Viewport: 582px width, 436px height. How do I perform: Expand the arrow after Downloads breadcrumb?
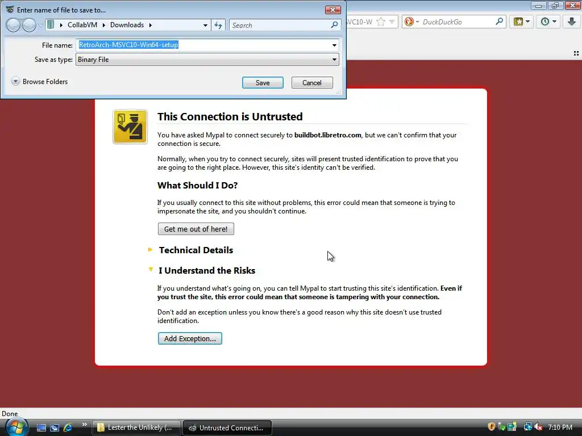[150, 25]
